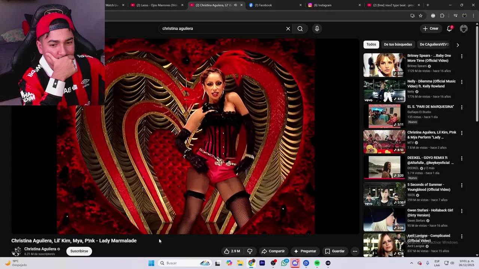Mute the Christina Aguilera tab audio icon
Image resolution: width=479 pixels, height=269 pixels.
pyautogui.click(x=235, y=5)
